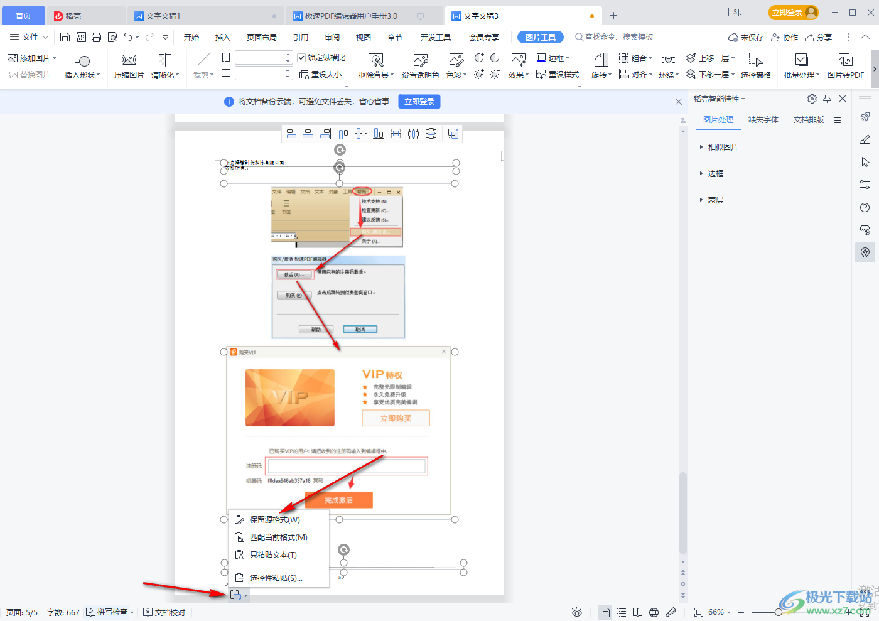Toggle Spell Check (拼写检查) in status bar
879x621 pixels.
point(110,612)
